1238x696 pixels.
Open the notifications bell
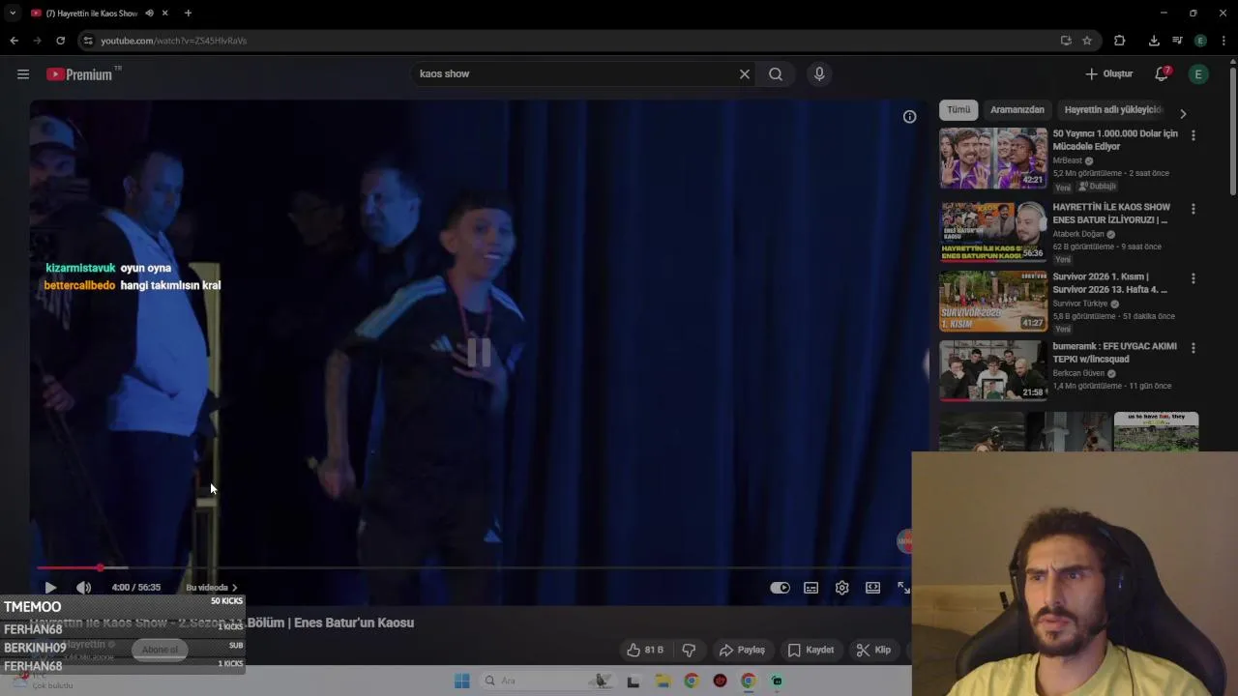(1162, 74)
